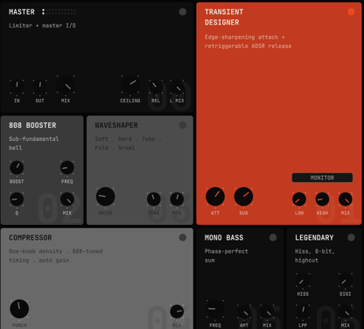Click the Master CEILING knob
This screenshot has width=364, height=329.
(130, 85)
